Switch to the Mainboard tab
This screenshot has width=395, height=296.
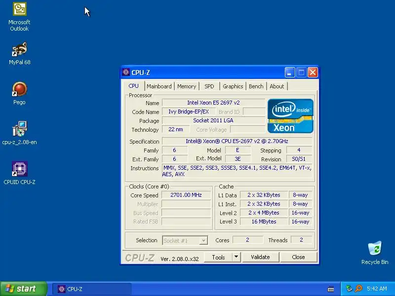coord(159,86)
